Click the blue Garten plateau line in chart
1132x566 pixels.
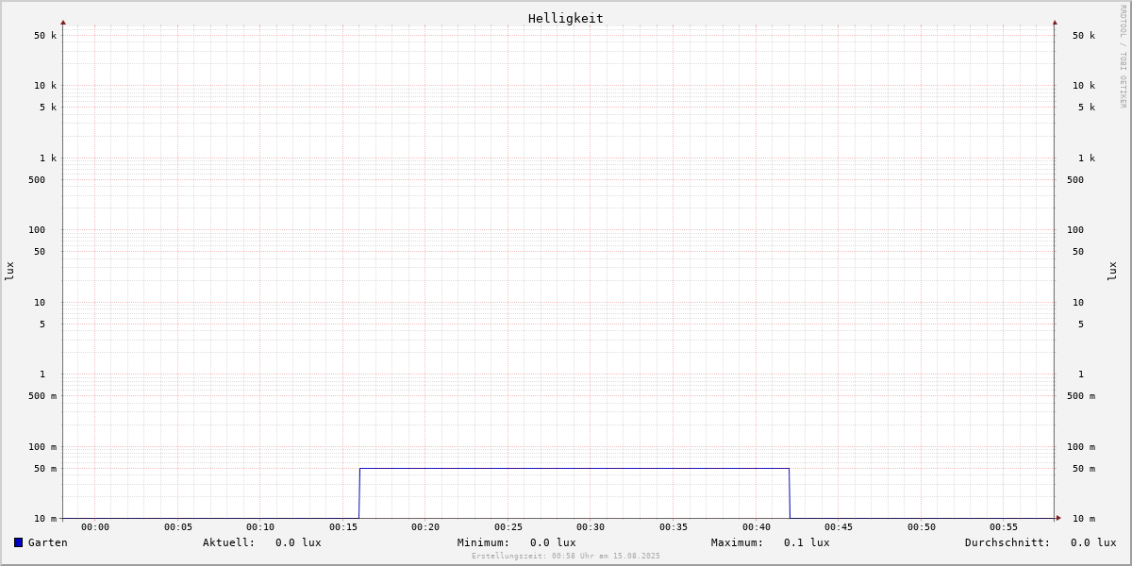(574, 468)
